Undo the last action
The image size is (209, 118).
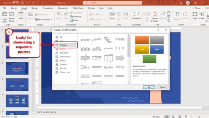coord(27,3)
